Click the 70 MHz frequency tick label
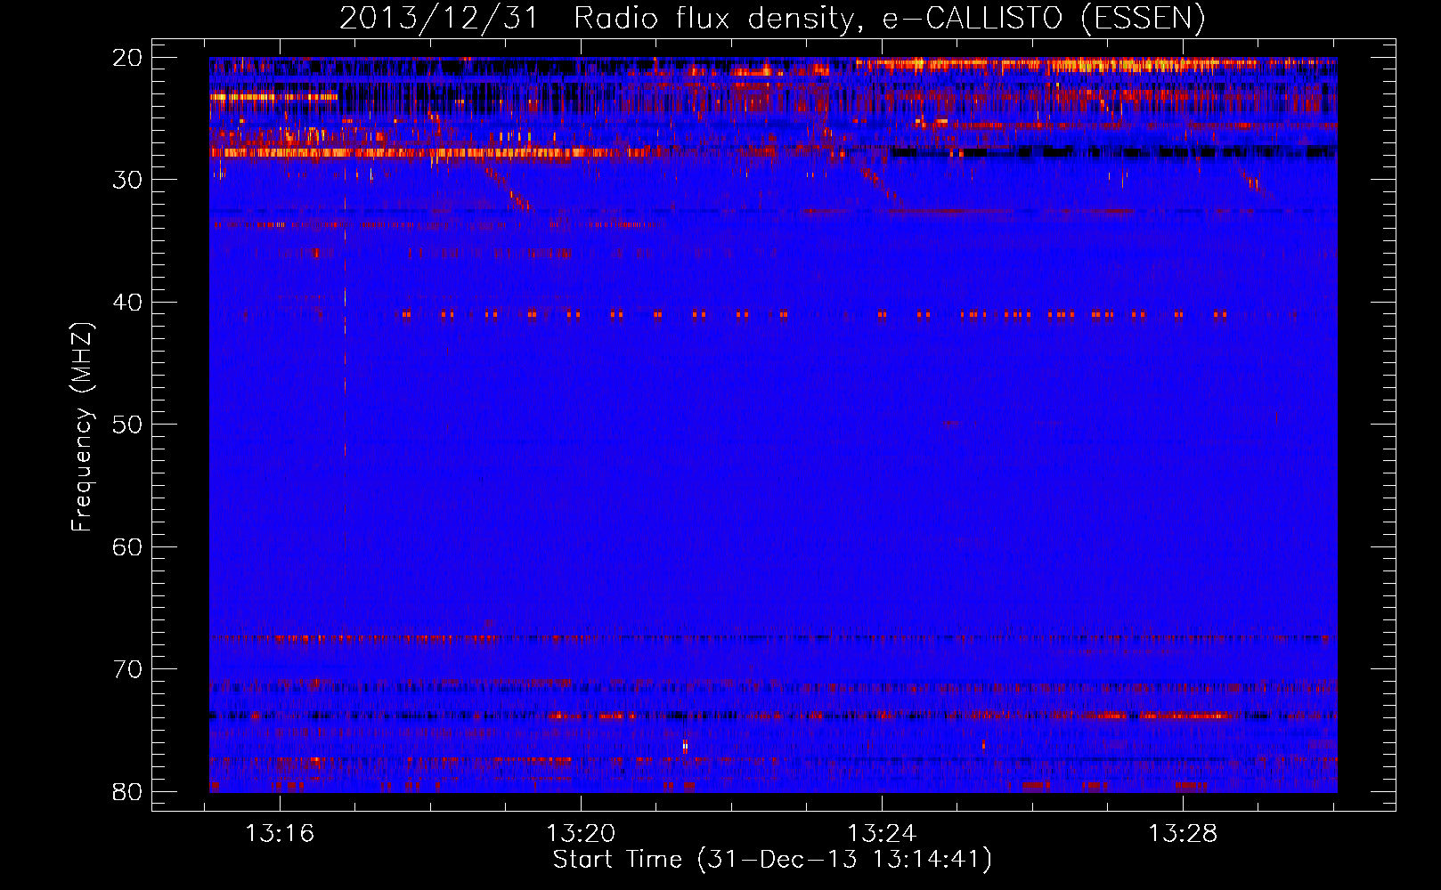The image size is (1441, 890). (x=128, y=669)
